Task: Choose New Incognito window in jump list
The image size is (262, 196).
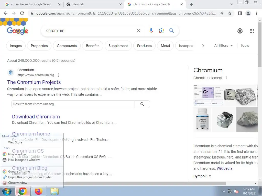Action: (24, 160)
